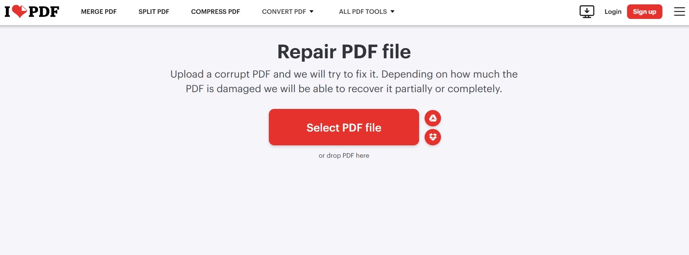Click the "or drop PDF here" text
Image resolution: width=689 pixels, height=255 pixels.
(x=344, y=156)
